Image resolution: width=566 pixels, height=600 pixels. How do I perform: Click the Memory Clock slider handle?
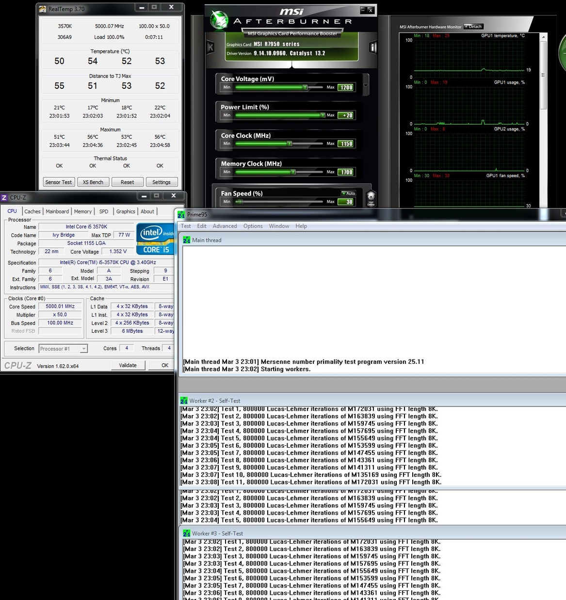pos(293,172)
